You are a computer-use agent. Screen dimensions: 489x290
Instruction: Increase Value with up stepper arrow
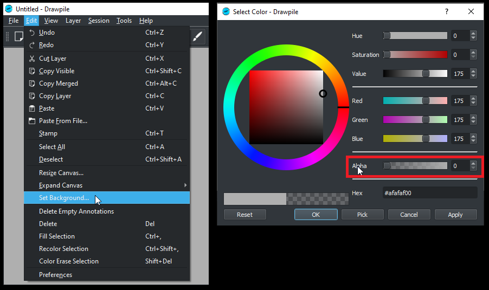pos(473,72)
